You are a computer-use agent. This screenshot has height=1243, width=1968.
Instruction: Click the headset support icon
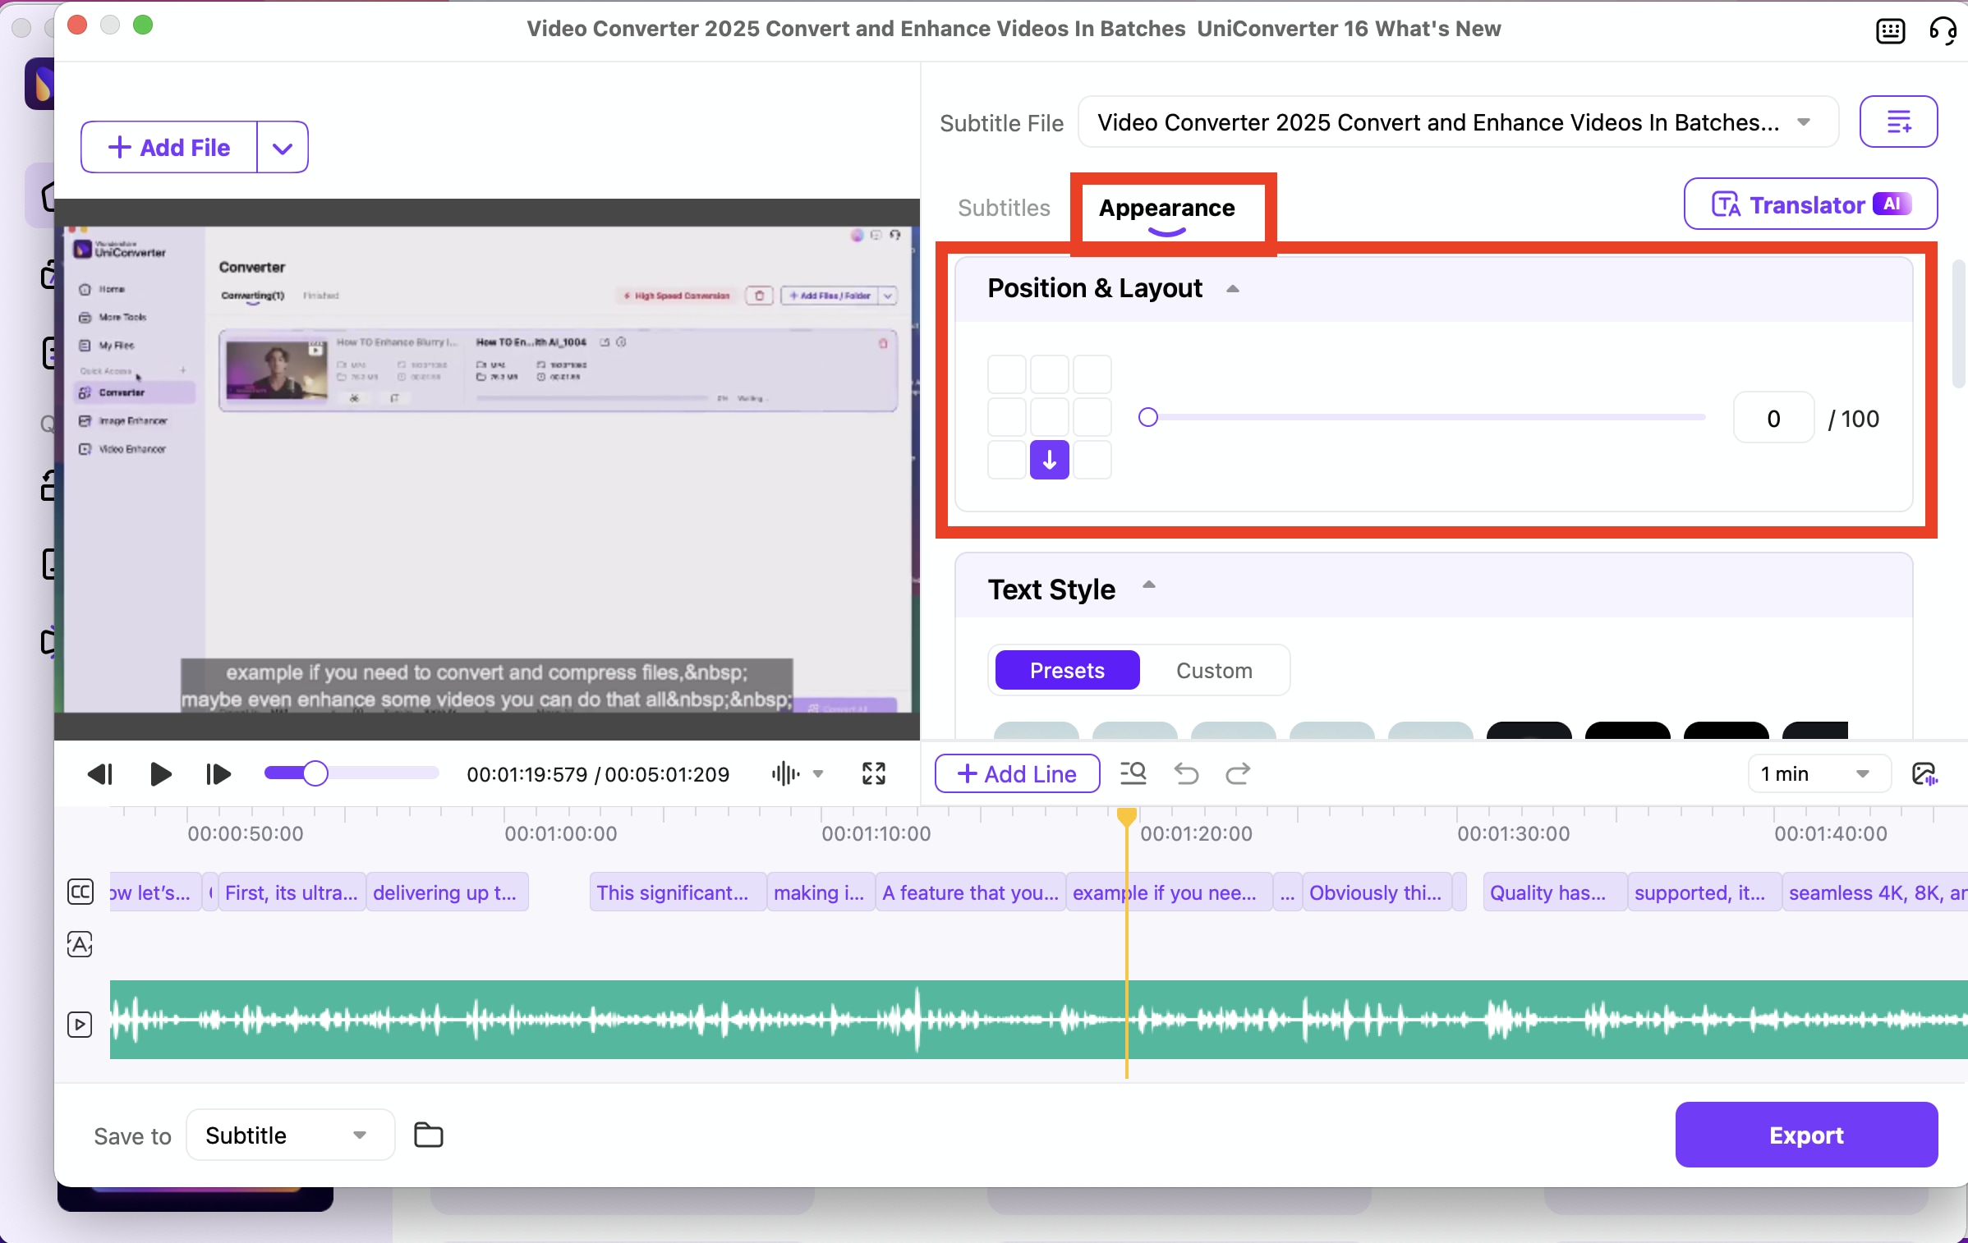[x=1943, y=30]
